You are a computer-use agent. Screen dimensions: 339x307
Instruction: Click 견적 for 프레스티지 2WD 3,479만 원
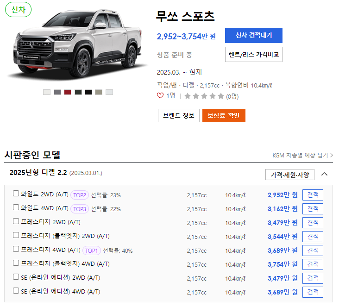point(313,223)
